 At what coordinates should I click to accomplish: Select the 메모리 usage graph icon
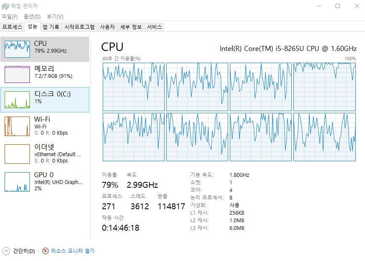(17, 75)
